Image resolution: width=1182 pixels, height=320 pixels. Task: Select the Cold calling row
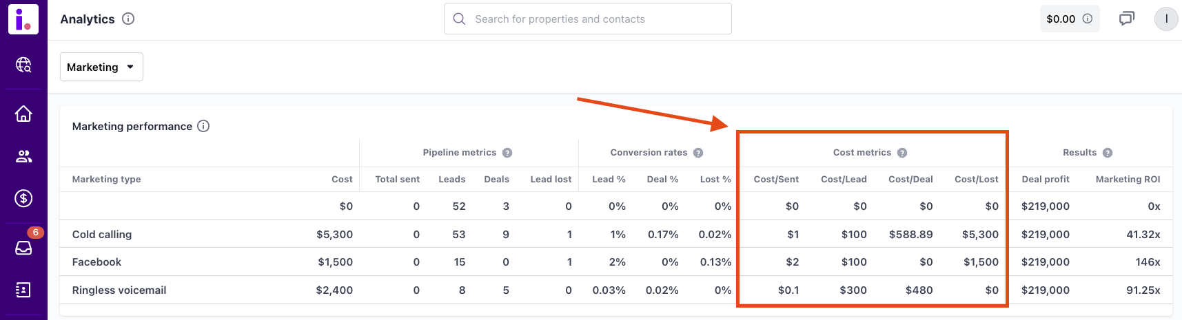click(x=102, y=234)
